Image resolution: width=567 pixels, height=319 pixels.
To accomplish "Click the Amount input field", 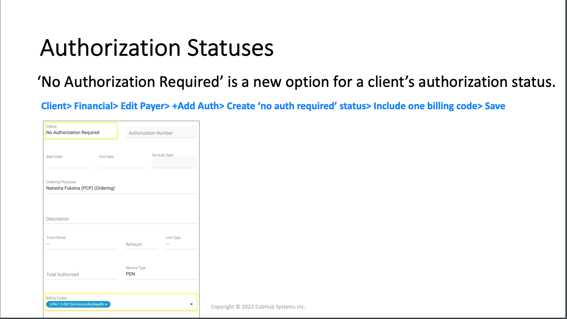I will point(141,244).
